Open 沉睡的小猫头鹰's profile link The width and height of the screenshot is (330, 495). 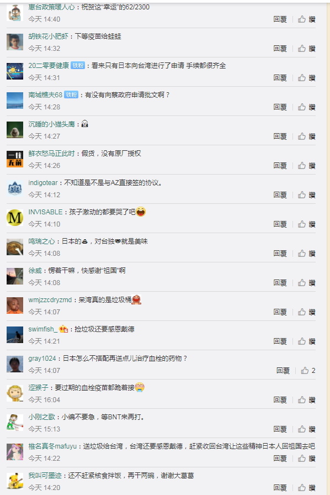pyautogui.click(x=51, y=124)
